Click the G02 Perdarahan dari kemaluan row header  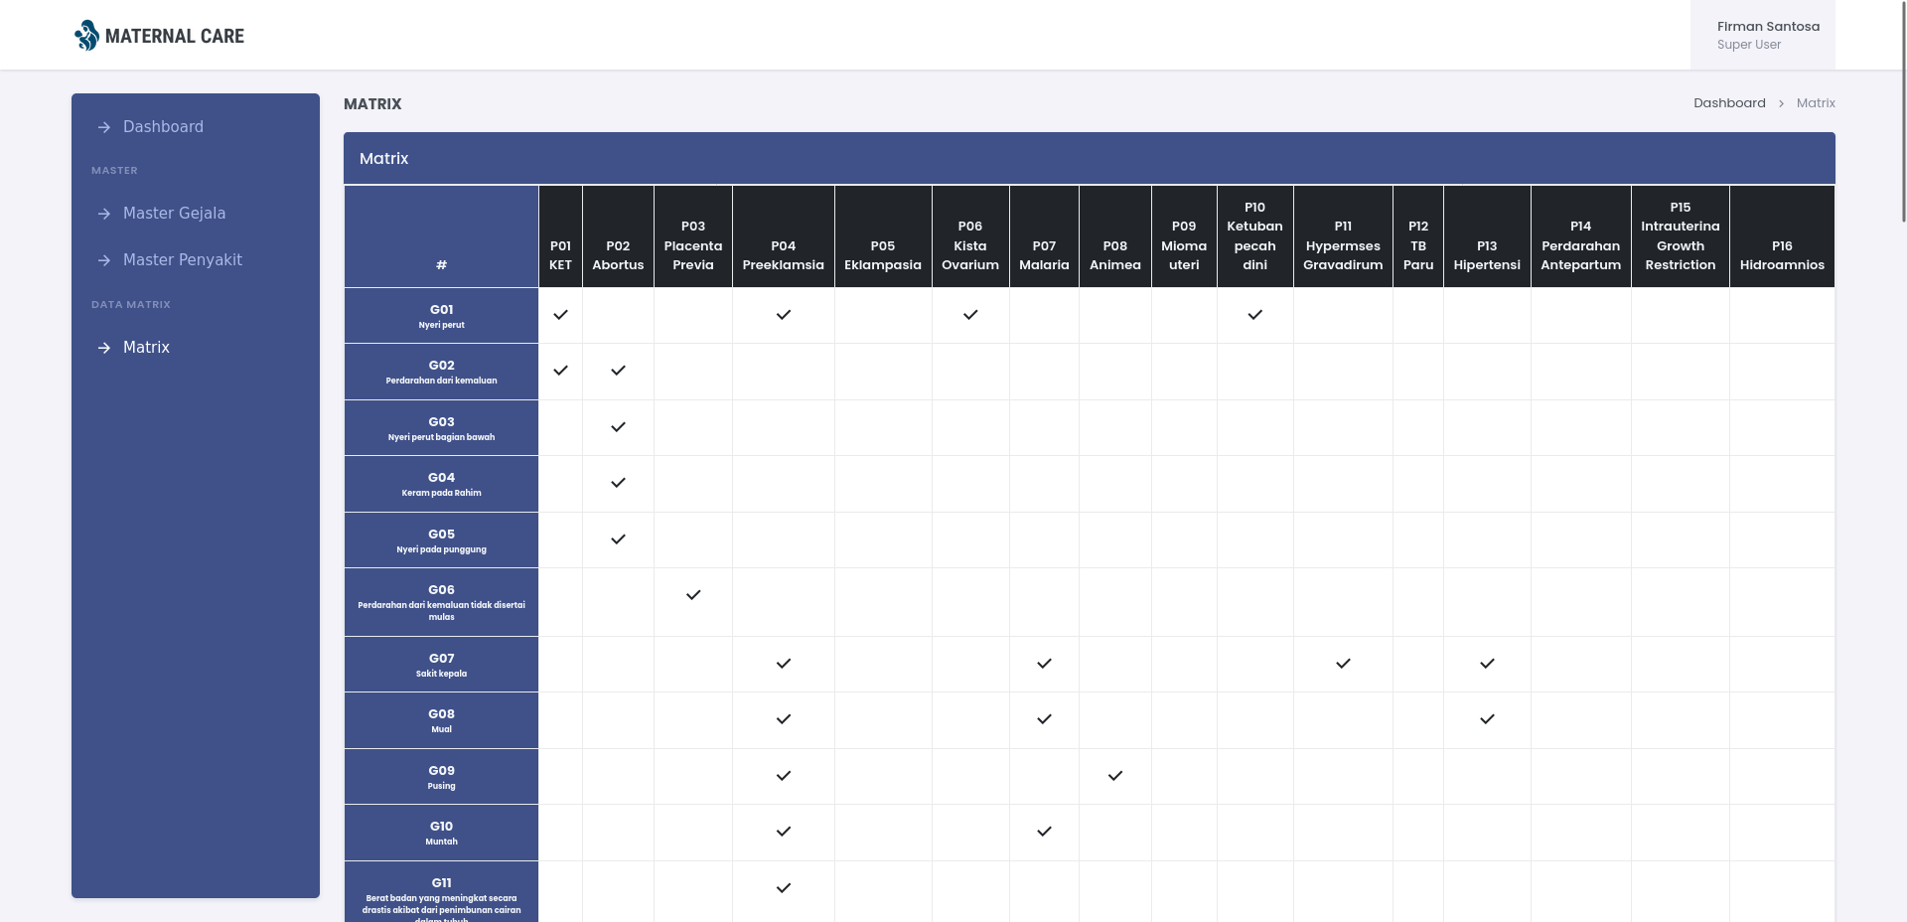pyautogui.click(x=441, y=372)
